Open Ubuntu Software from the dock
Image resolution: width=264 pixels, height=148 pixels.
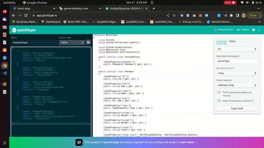(x=5, y=50)
